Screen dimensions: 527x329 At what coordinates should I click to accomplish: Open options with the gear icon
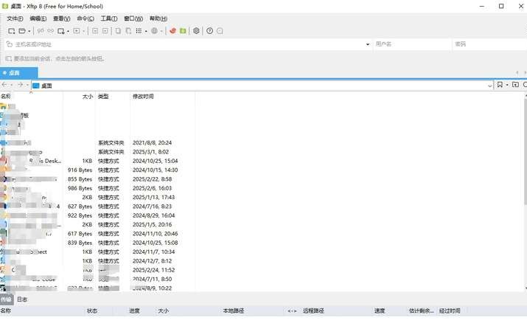click(x=196, y=31)
